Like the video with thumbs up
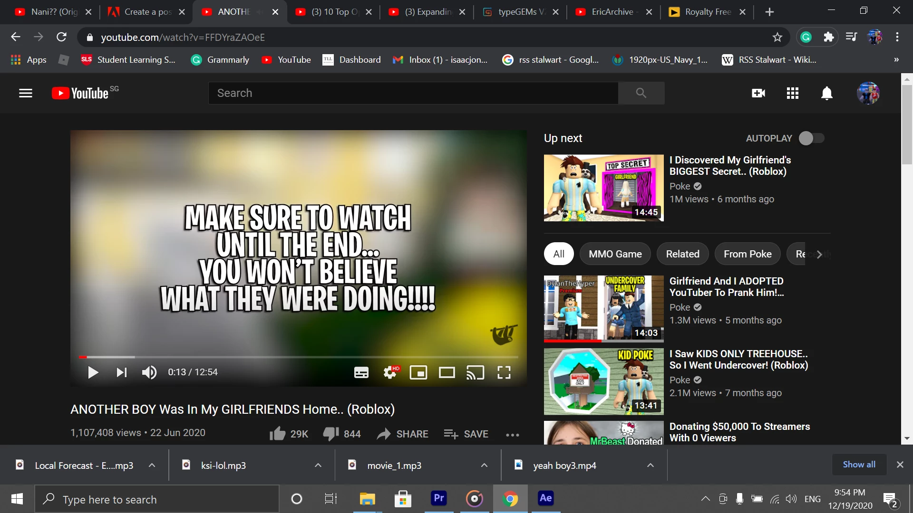Screen dimensions: 913x513 (x=278, y=434)
